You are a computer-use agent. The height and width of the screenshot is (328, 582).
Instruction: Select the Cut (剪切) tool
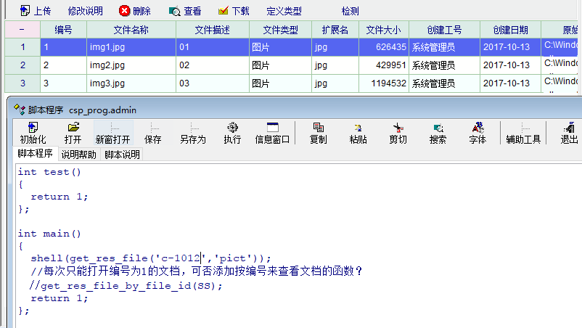tap(398, 128)
